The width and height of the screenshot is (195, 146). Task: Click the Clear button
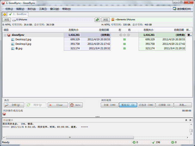pyautogui.click(x=58, y=105)
